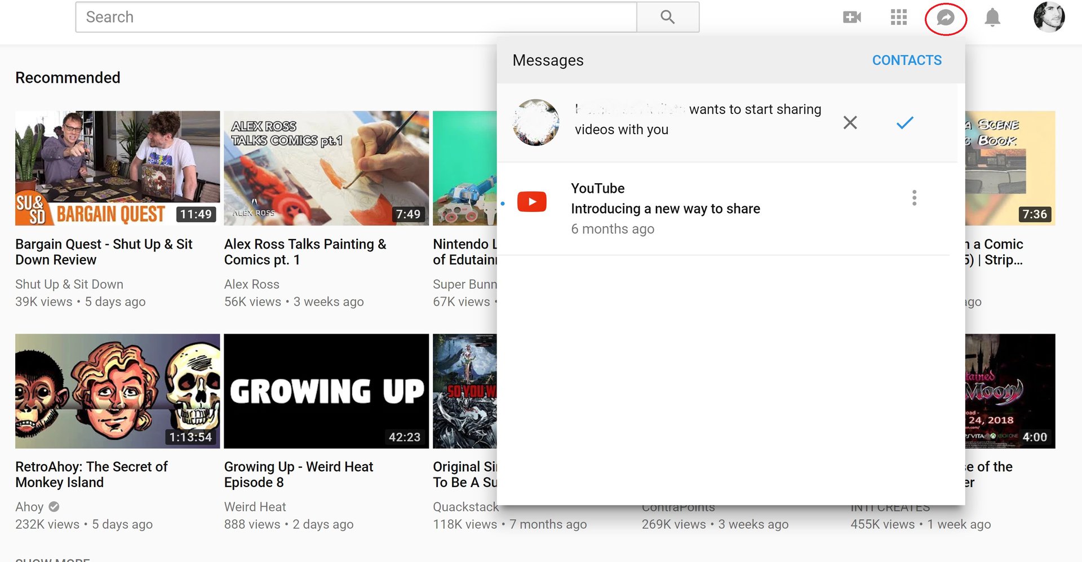Viewport: 1082px width, 562px height.
Task: Open the upload video camera icon
Action: pyautogui.click(x=852, y=17)
